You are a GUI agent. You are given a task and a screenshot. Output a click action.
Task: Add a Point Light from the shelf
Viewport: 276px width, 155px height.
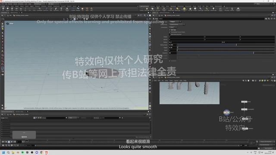[x=147, y=9]
